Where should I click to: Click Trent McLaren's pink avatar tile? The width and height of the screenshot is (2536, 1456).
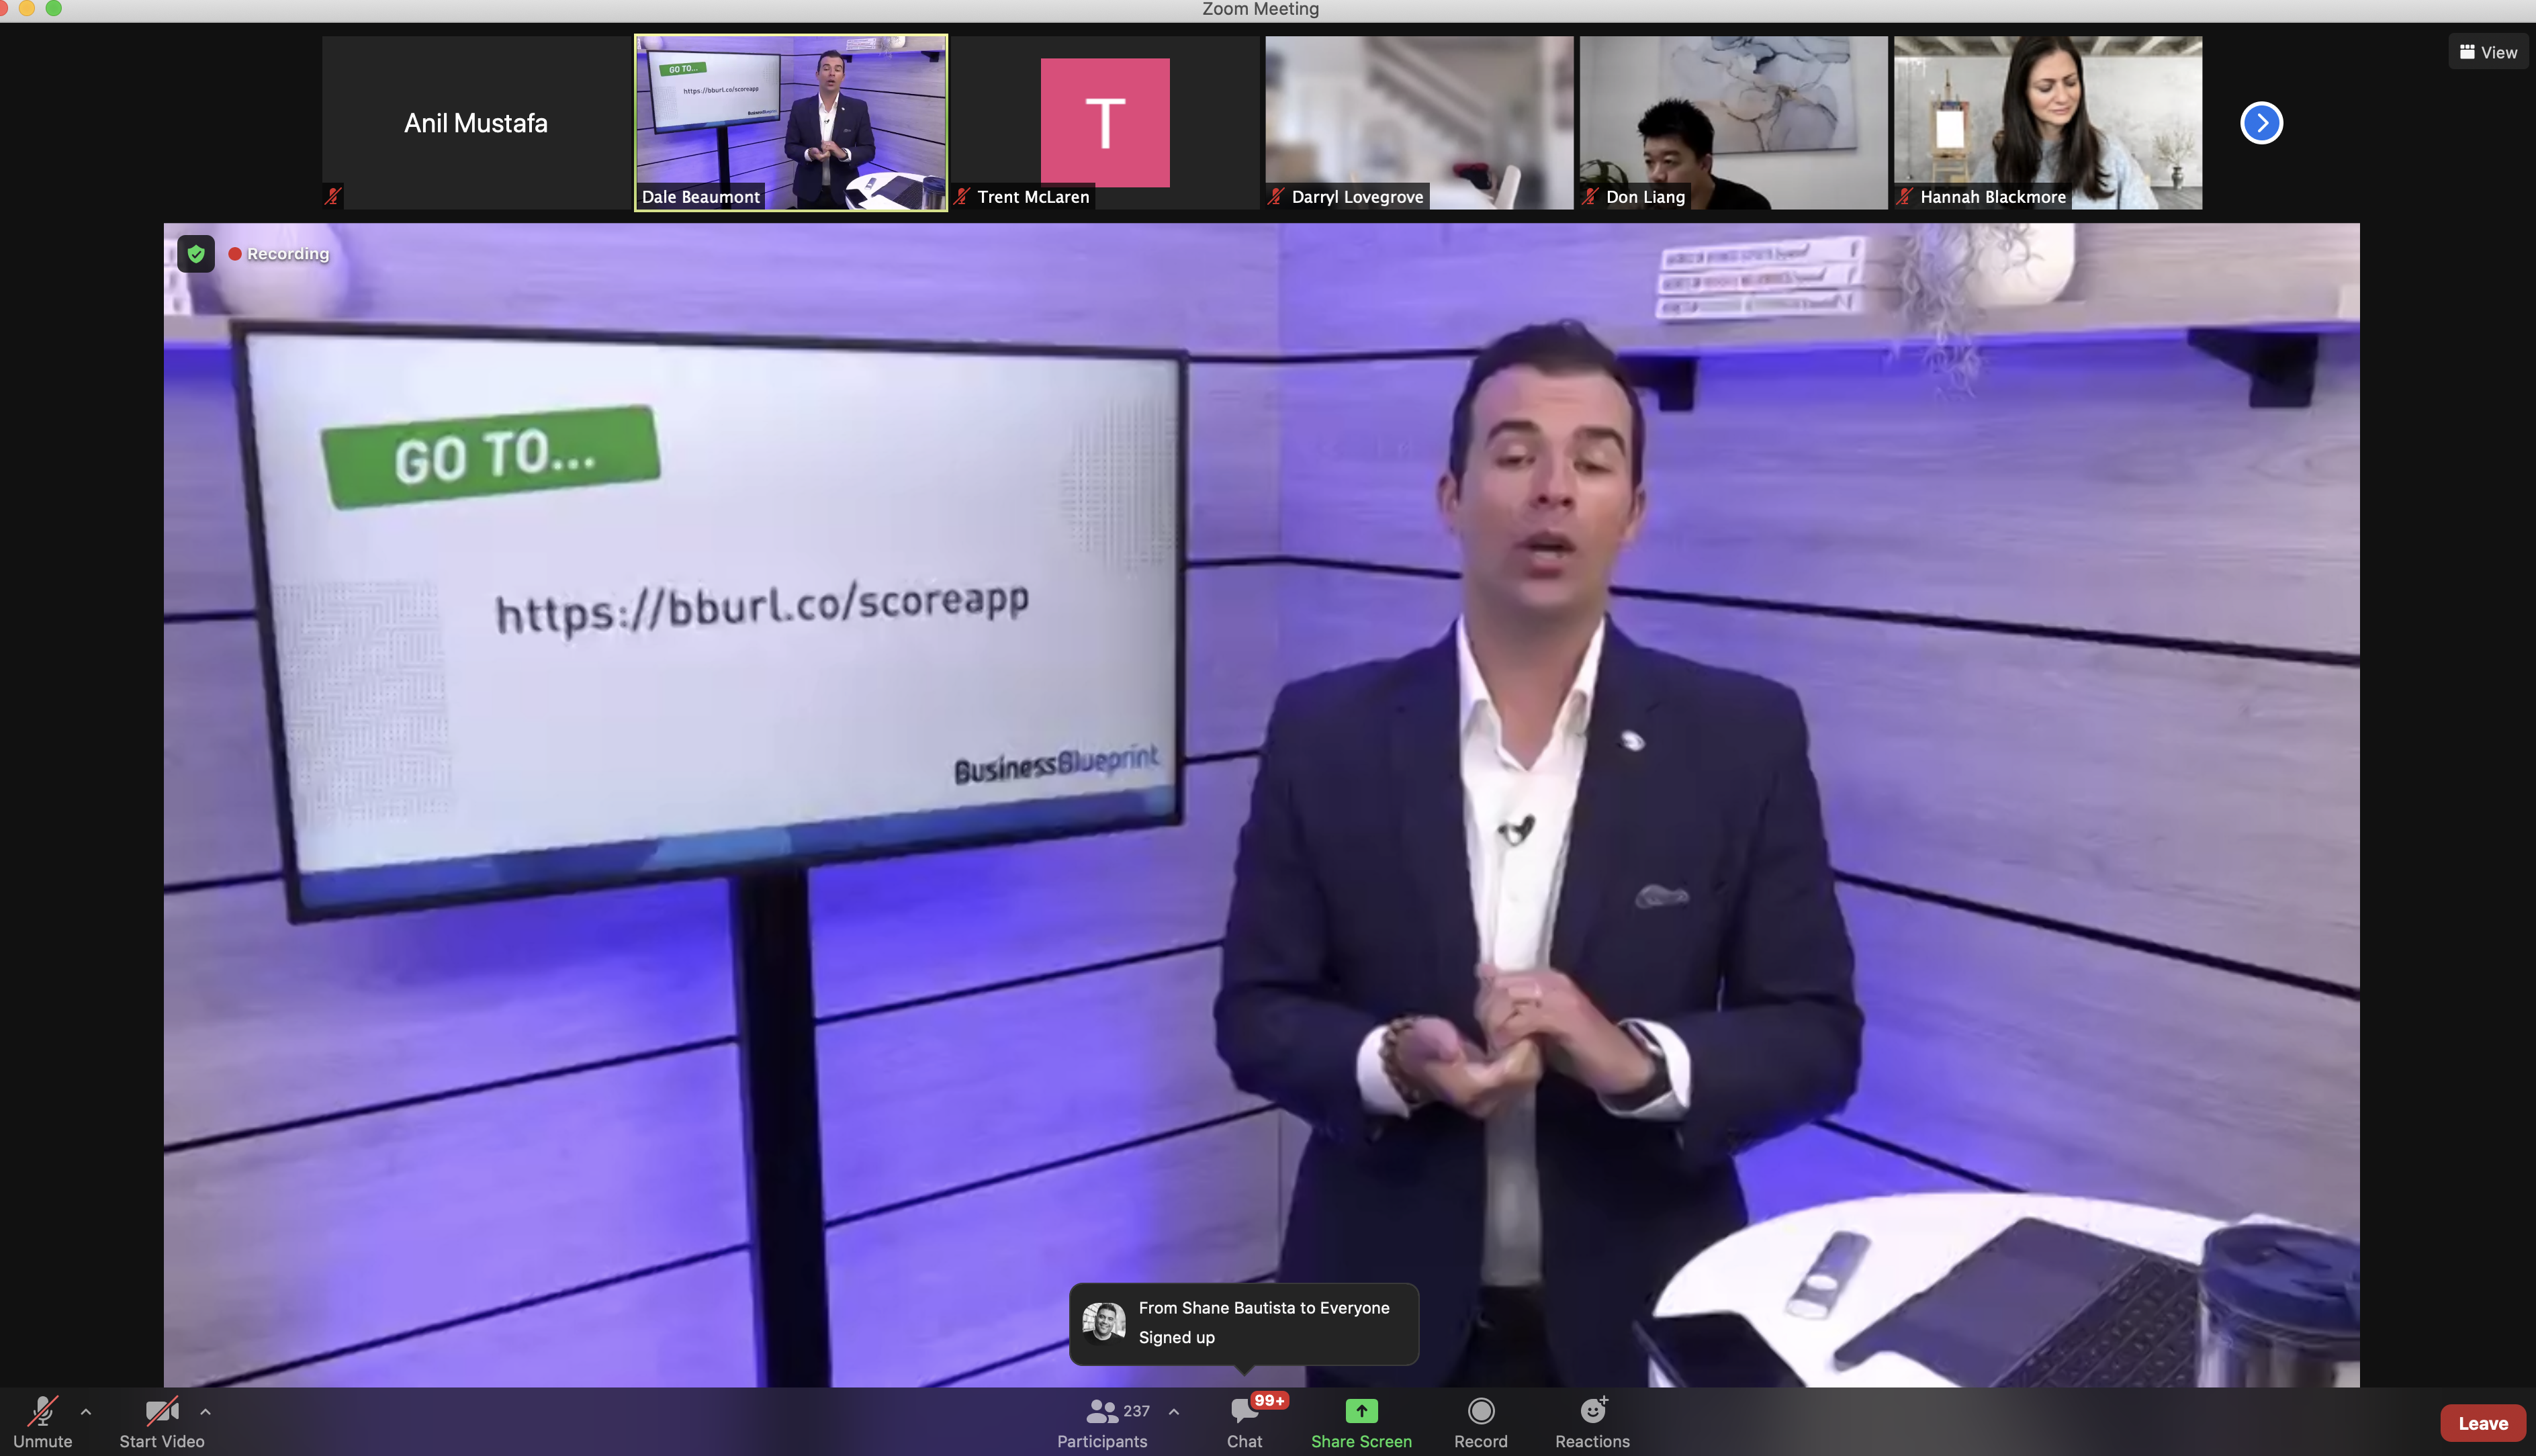pyautogui.click(x=1104, y=123)
